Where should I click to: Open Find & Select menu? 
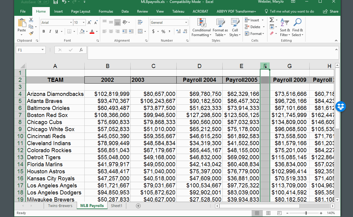pos(298,27)
